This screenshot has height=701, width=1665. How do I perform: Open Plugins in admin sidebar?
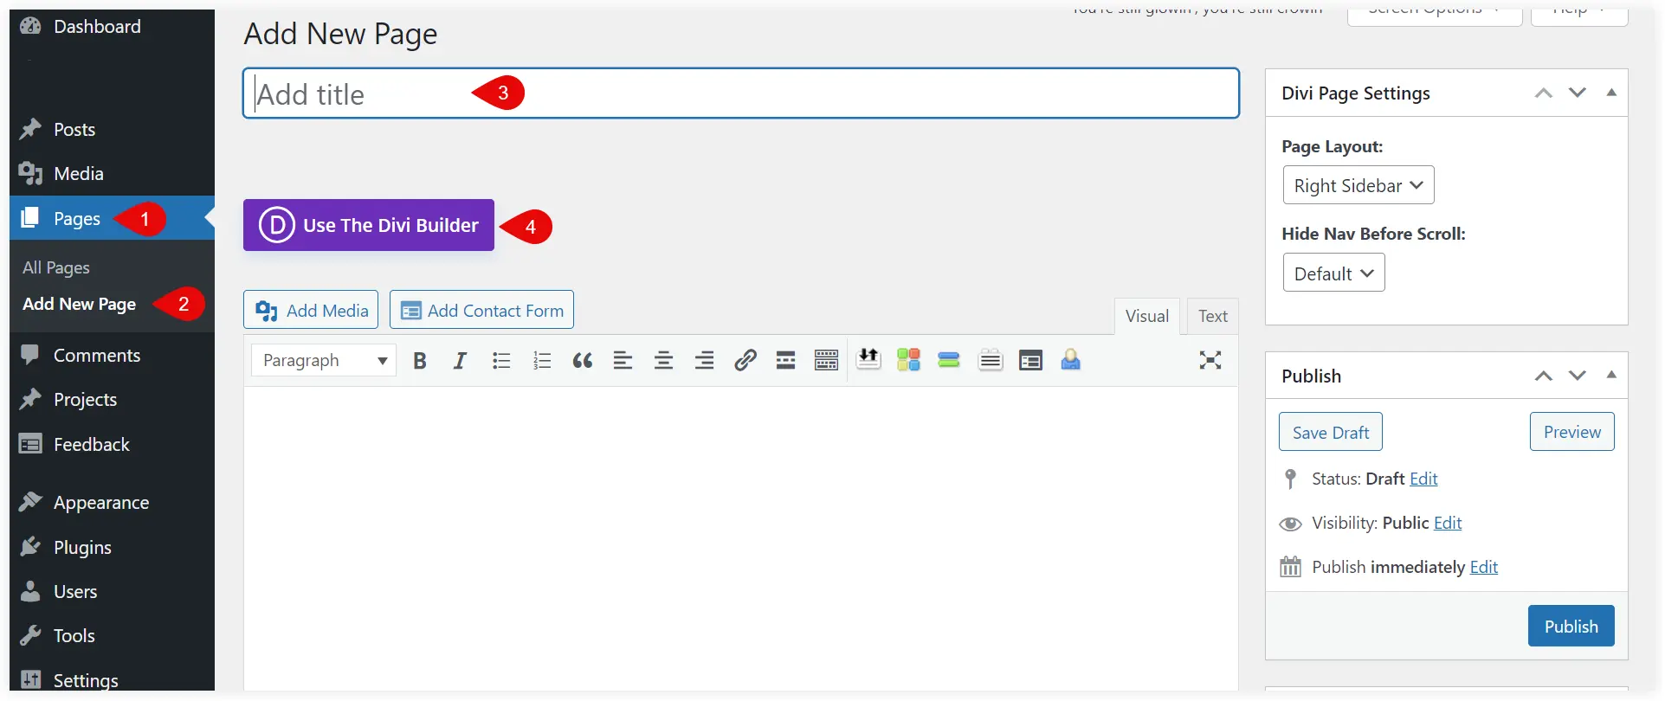pos(112,548)
